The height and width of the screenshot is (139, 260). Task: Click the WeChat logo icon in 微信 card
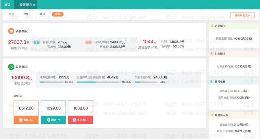tap(21, 120)
